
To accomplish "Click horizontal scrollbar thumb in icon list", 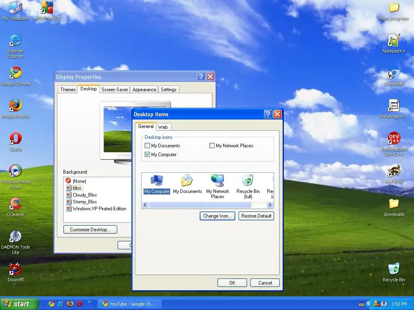I will pos(200,205).
